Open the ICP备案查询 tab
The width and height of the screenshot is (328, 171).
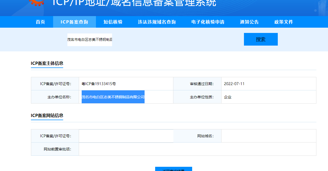74,22
